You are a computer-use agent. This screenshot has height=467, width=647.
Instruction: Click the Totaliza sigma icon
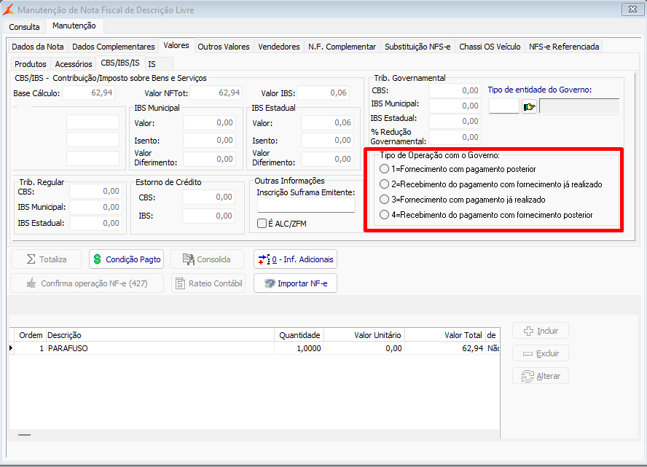31,259
